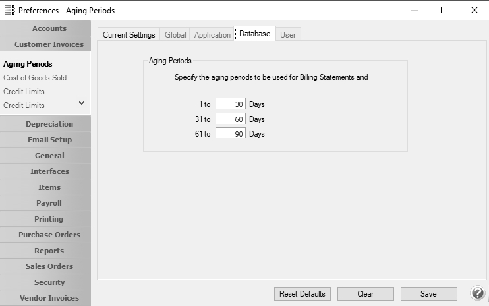
Task: Expand the Payroll preferences section
Action: coord(49,203)
